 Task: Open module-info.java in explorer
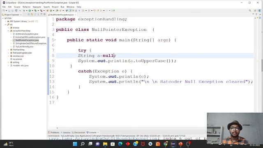[19, 65]
